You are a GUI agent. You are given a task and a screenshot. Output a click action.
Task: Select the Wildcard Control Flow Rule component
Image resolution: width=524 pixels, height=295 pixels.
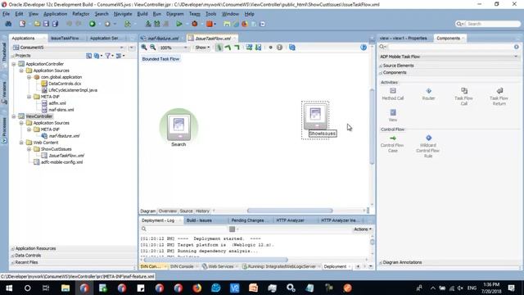(428, 146)
